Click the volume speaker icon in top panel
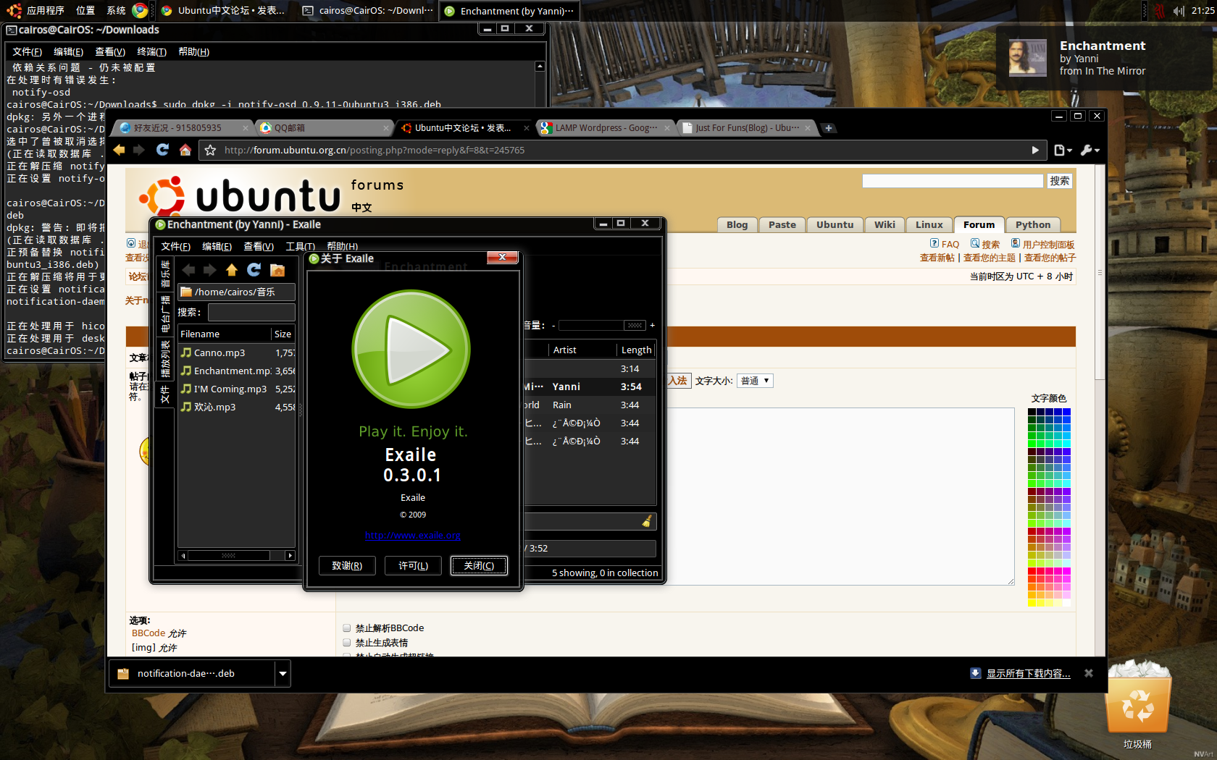 click(1179, 10)
